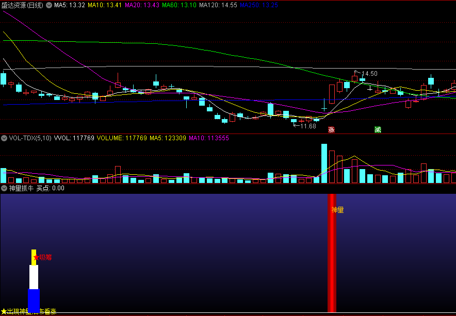The image size is (456, 316).
Task: Click the 盛达资源(日线) chart title
Action: point(22,5)
